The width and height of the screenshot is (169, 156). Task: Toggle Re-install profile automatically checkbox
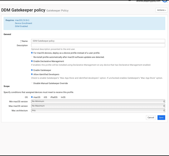pyautogui.click(x=32, y=57)
